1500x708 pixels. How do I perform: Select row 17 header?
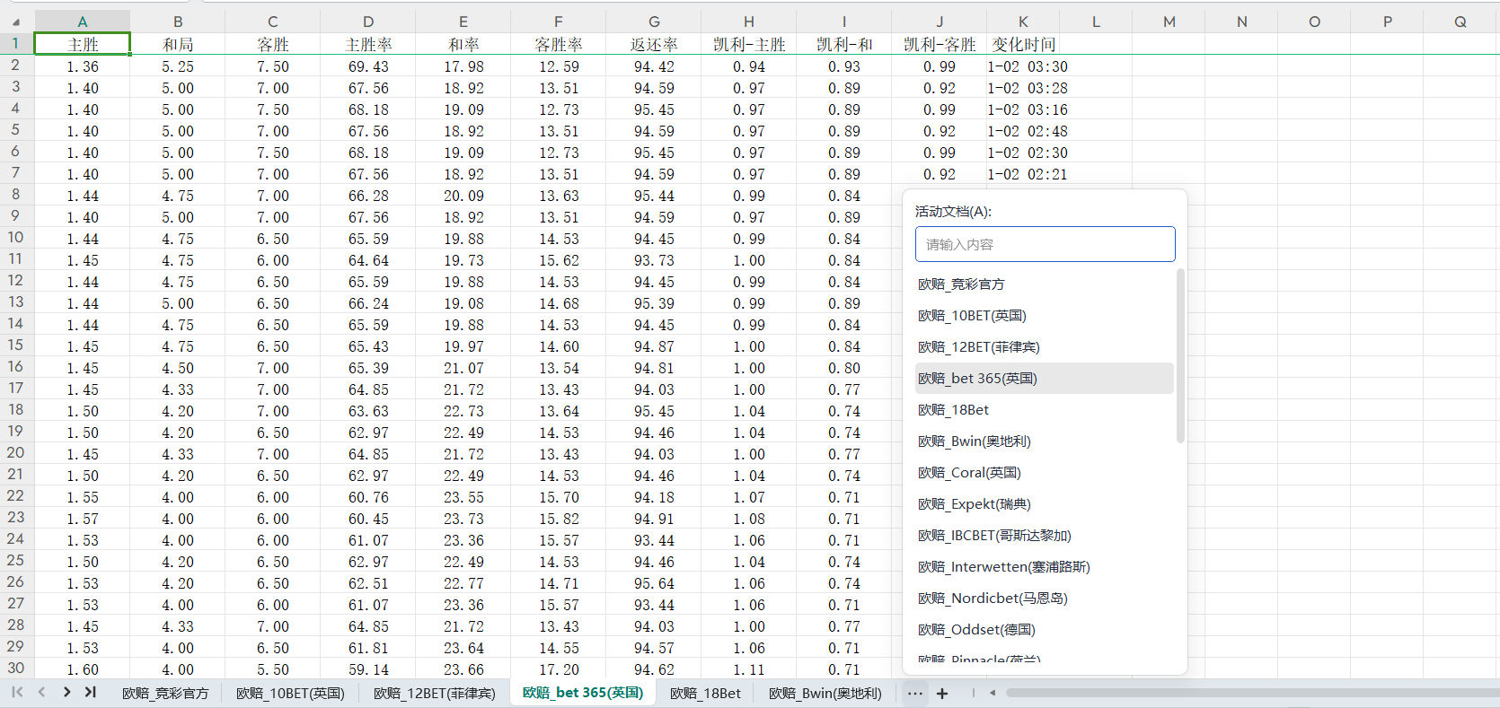pos(15,388)
